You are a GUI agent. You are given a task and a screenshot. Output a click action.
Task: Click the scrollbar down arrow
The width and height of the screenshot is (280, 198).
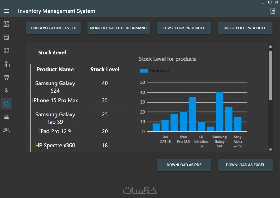270,150
